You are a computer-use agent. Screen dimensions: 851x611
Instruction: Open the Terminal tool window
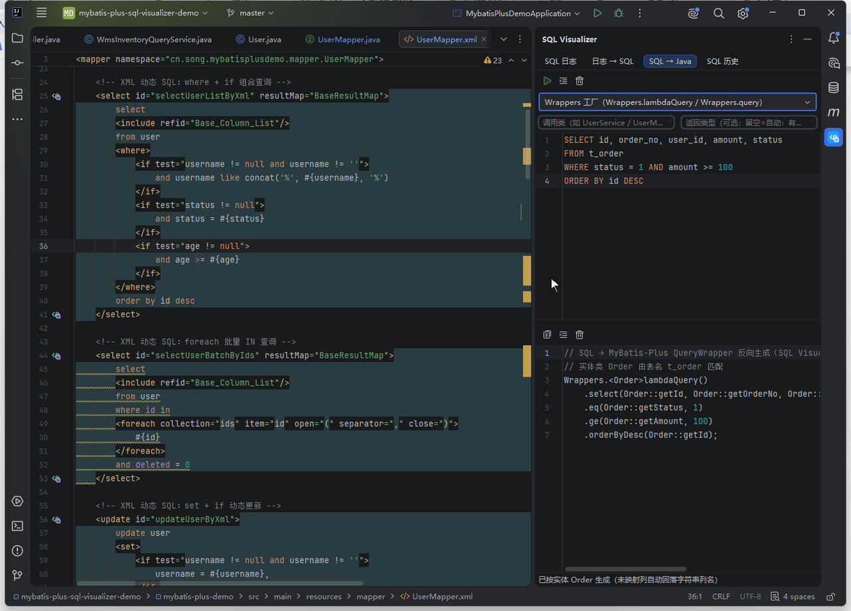(x=17, y=526)
